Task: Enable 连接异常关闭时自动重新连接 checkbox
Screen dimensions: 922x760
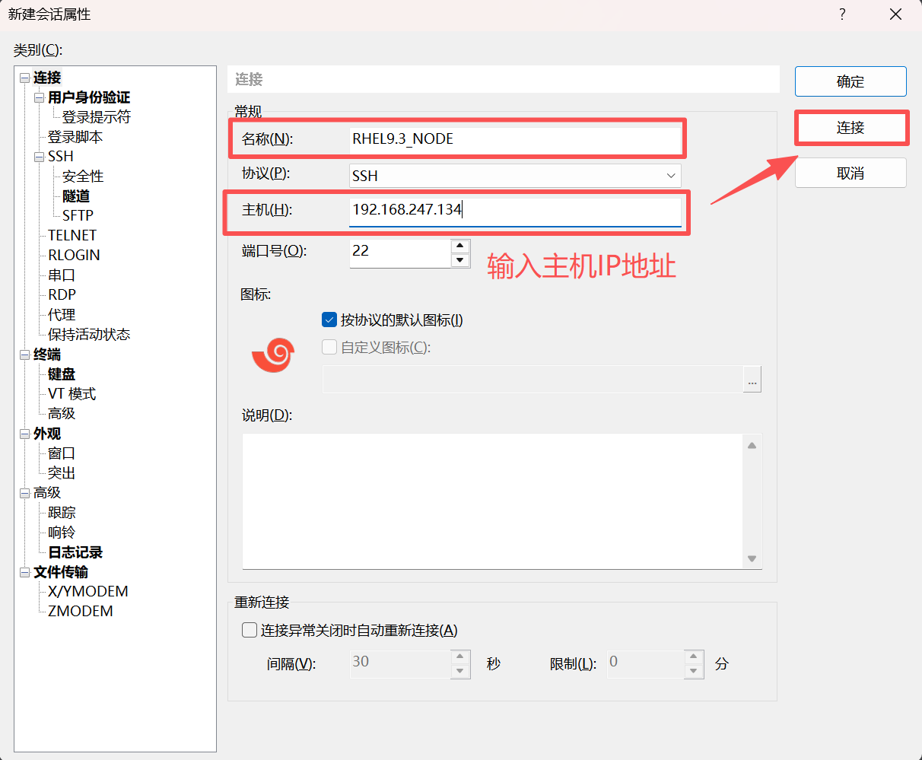Action: pyautogui.click(x=249, y=630)
